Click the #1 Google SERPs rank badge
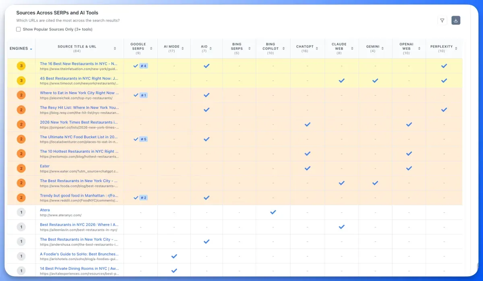The width and height of the screenshot is (483, 281). click(x=144, y=95)
